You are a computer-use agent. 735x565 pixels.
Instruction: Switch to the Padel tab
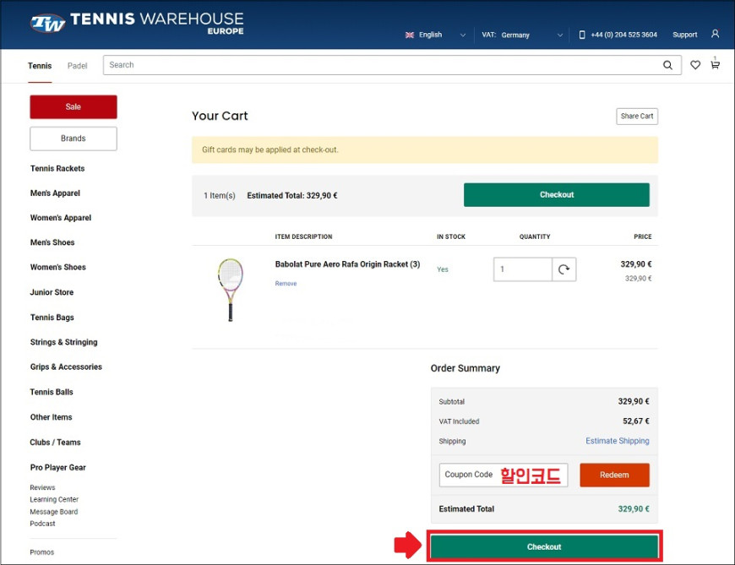tap(78, 66)
